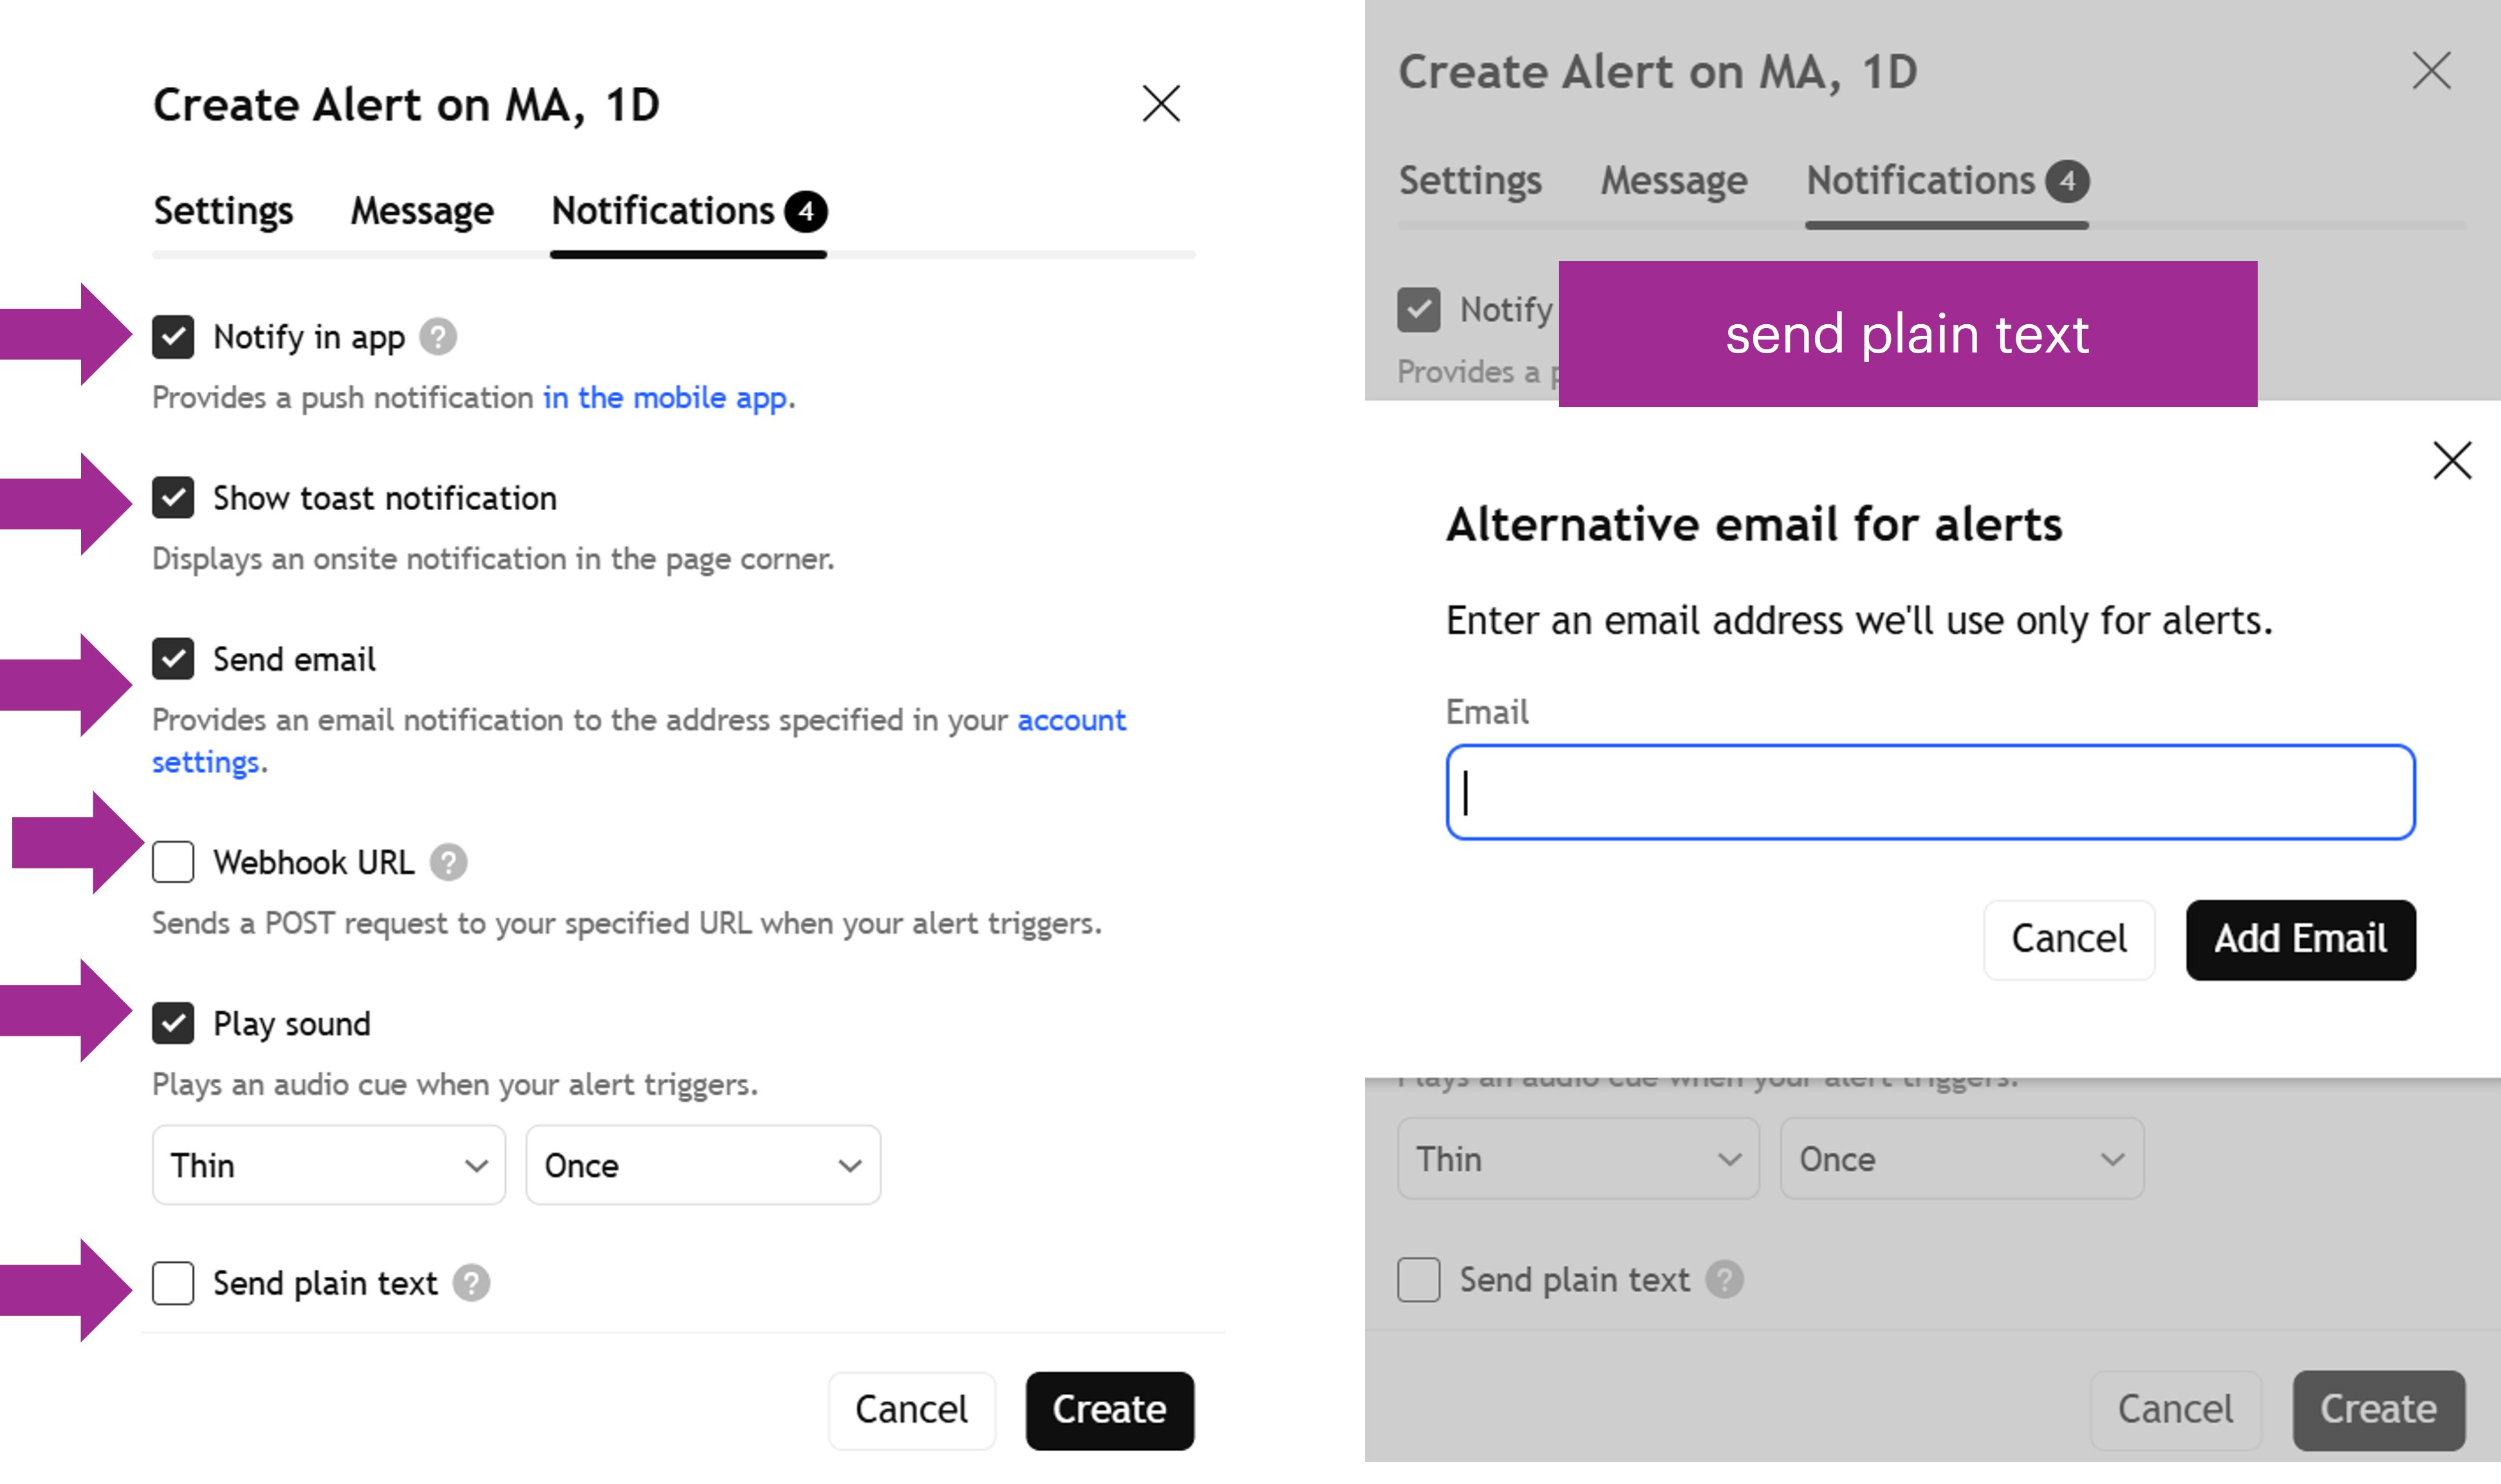This screenshot has width=2501, height=1484.
Task: Click help icon beside Webhook URL
Action: (x=448, y=862)
